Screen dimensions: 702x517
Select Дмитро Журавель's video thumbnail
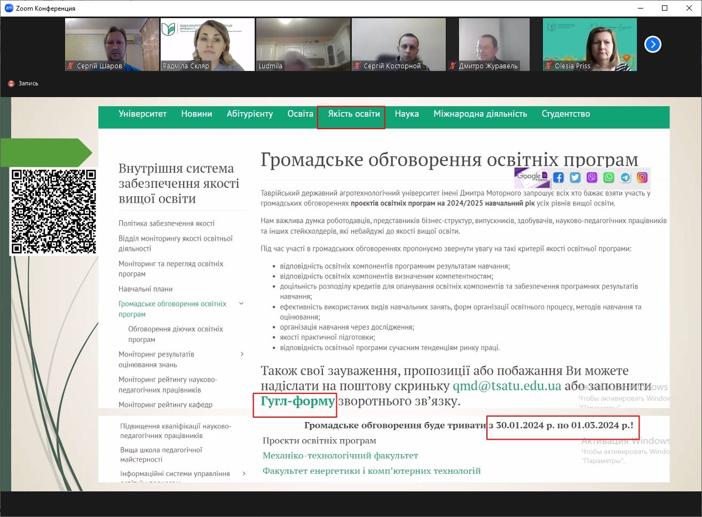[494, 44]
